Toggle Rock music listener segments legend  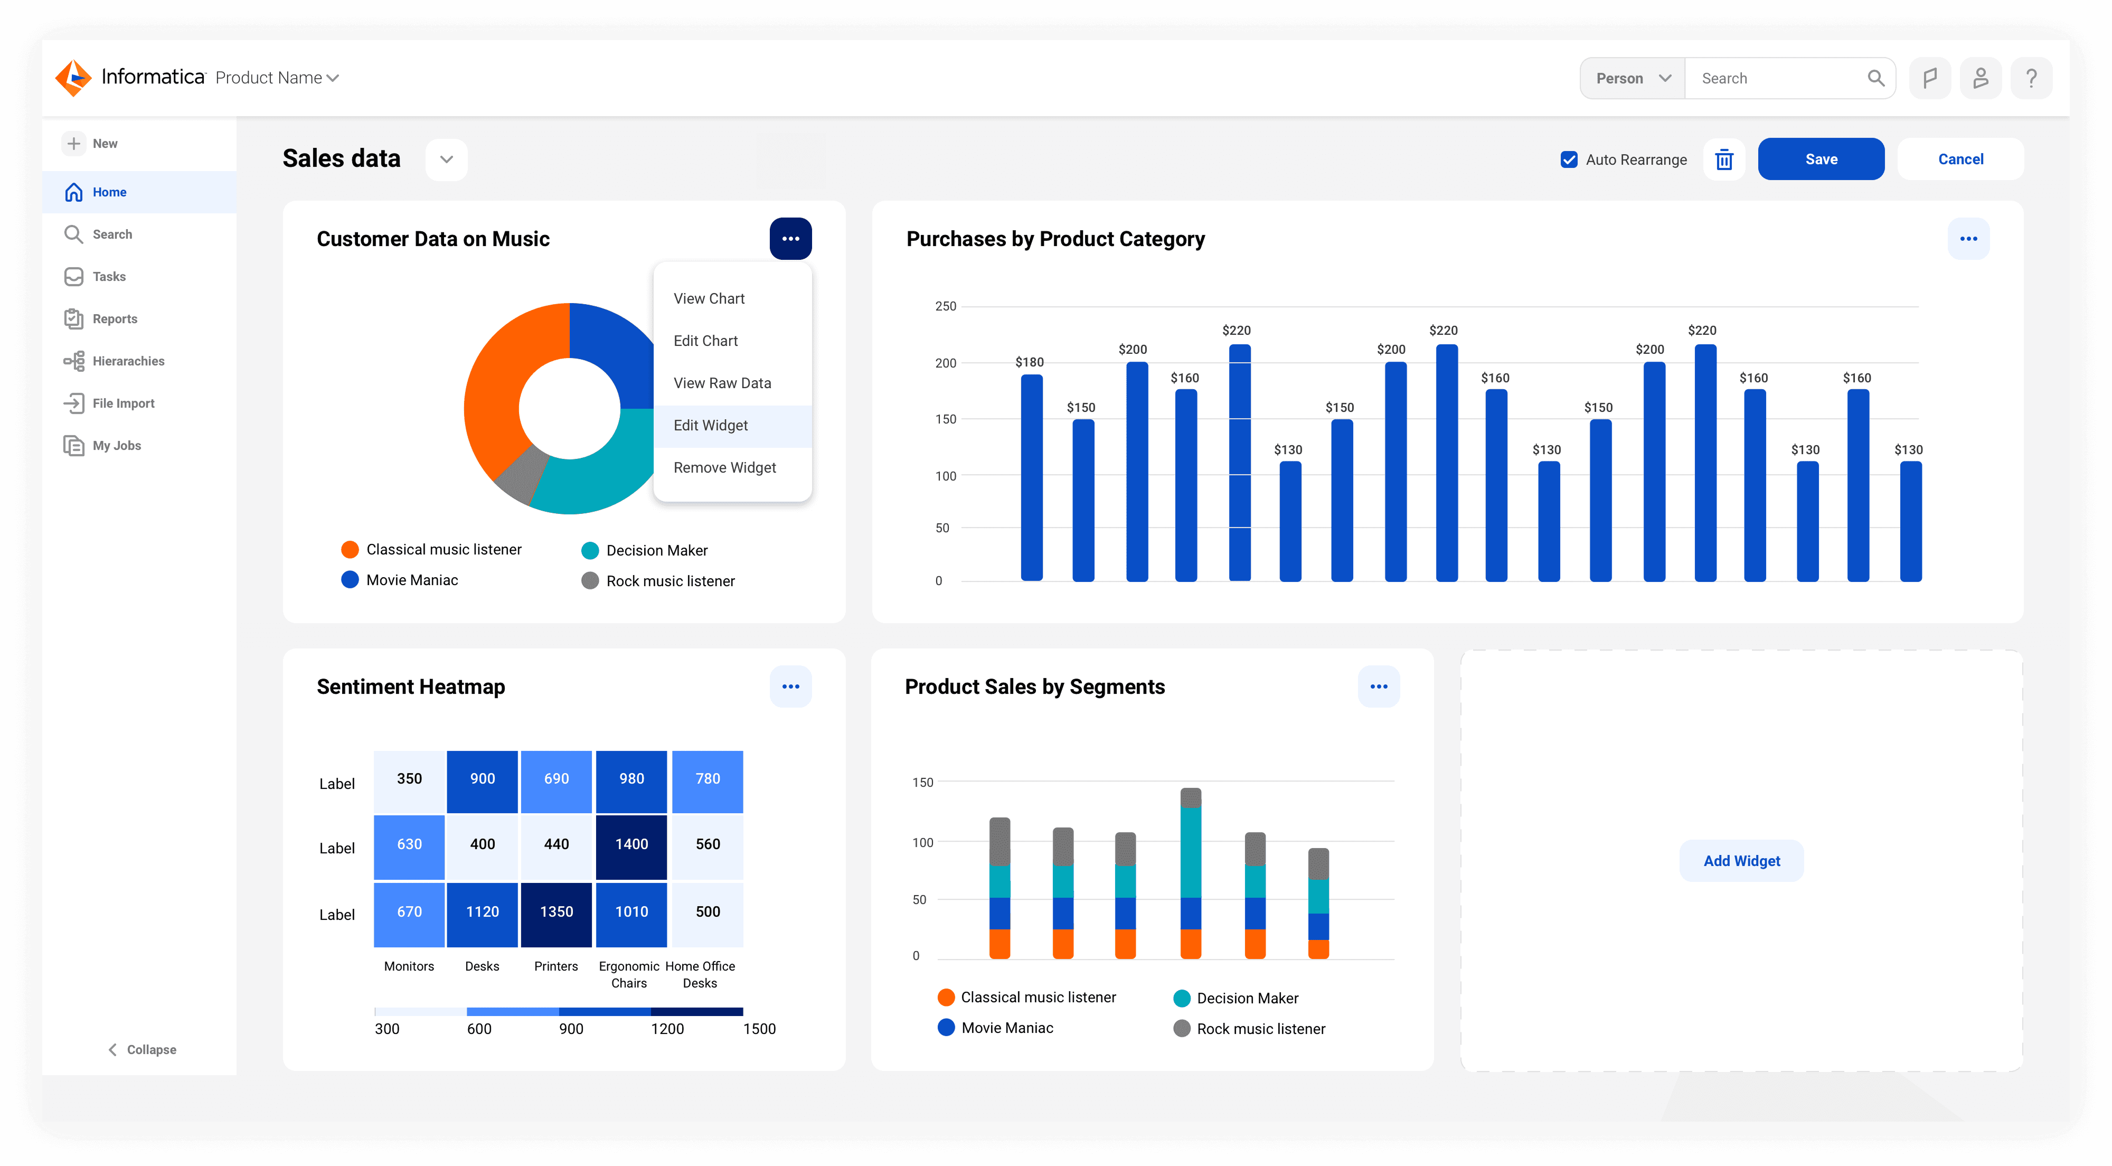tap(1260, 1028)
